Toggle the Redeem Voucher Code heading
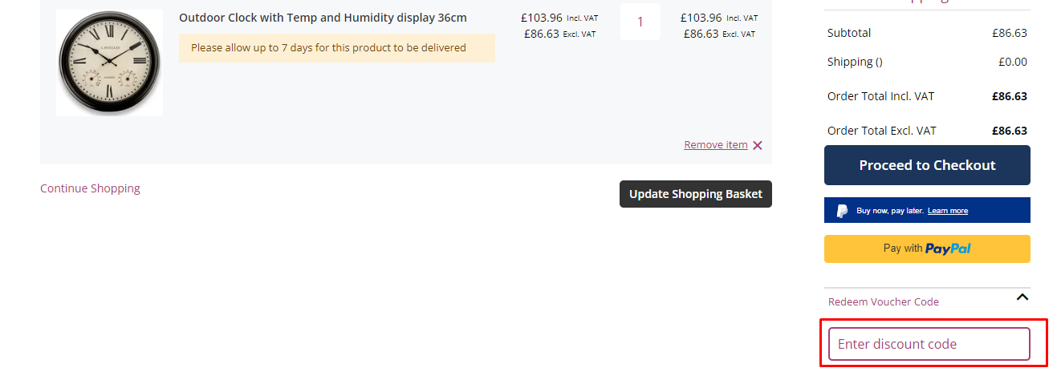 click(x=884, y=302)
